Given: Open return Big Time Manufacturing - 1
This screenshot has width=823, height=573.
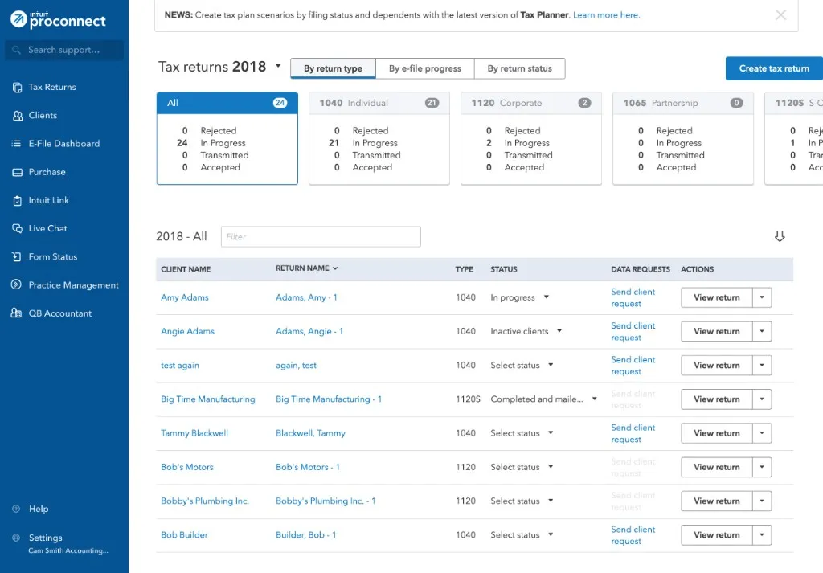Looking at the screenshot, I should click(329, 399).
